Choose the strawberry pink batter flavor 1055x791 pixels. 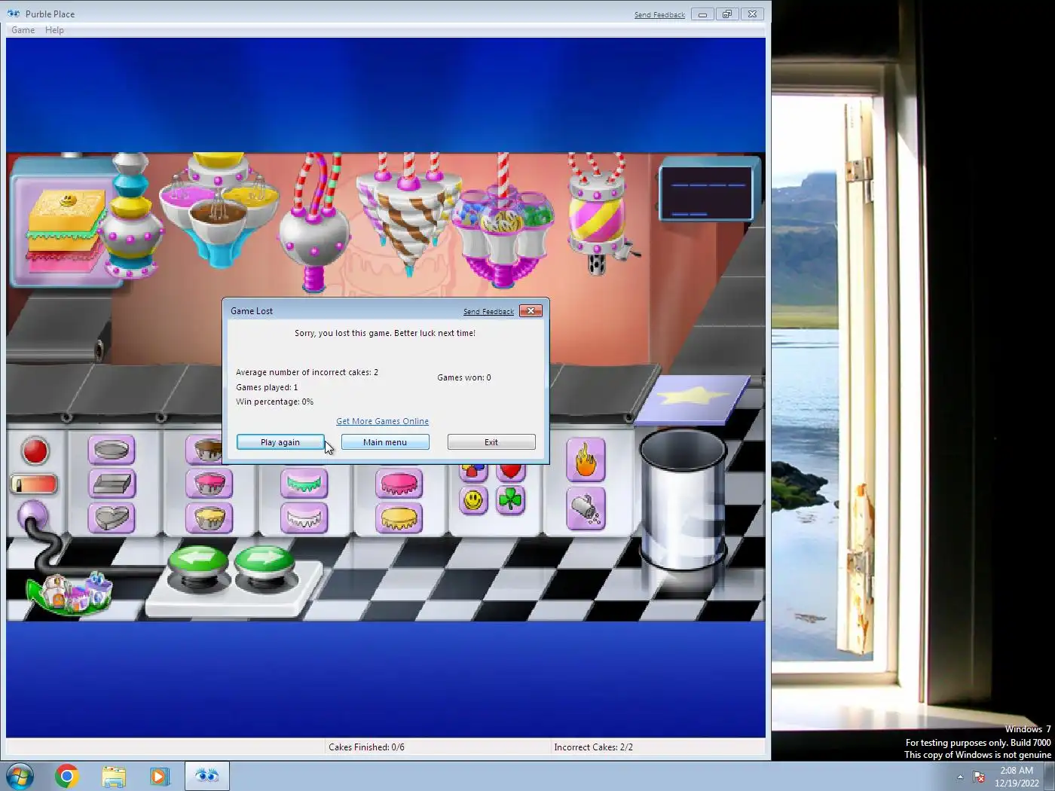click(x=209, y=484)
